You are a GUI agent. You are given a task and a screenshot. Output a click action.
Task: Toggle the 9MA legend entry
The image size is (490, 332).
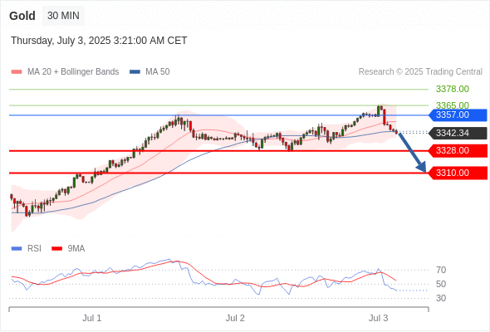pyautogui.click(x=68, y=249)
